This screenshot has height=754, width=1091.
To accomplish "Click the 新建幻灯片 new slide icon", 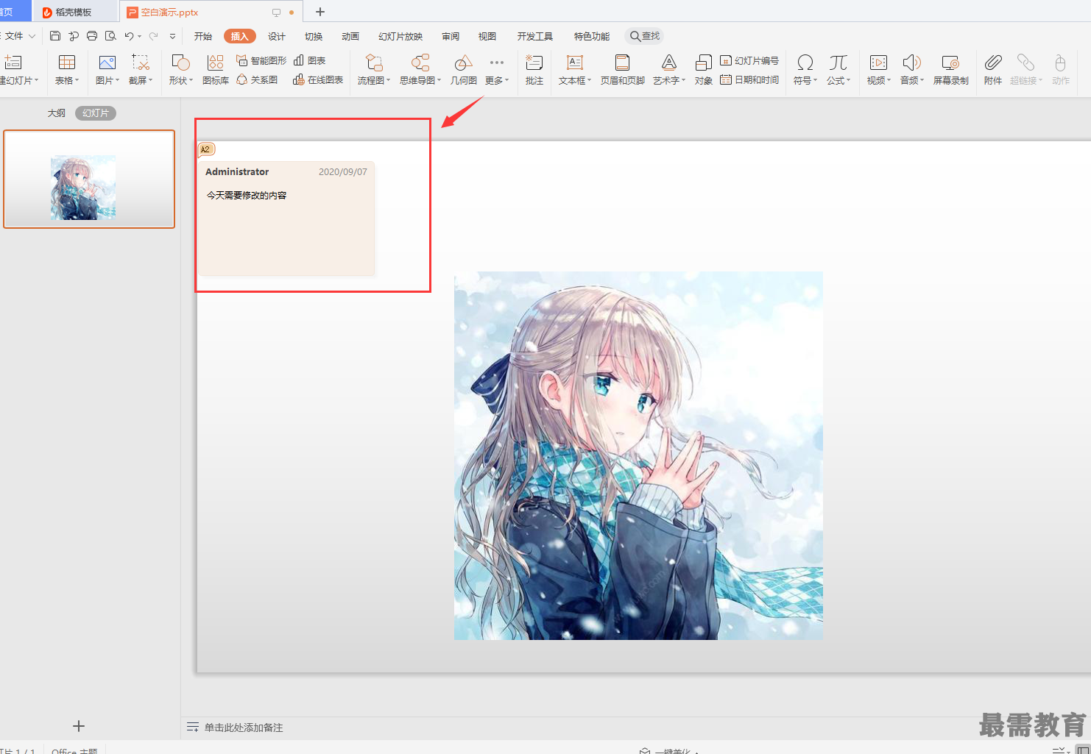I will click(x=13, y=63).
